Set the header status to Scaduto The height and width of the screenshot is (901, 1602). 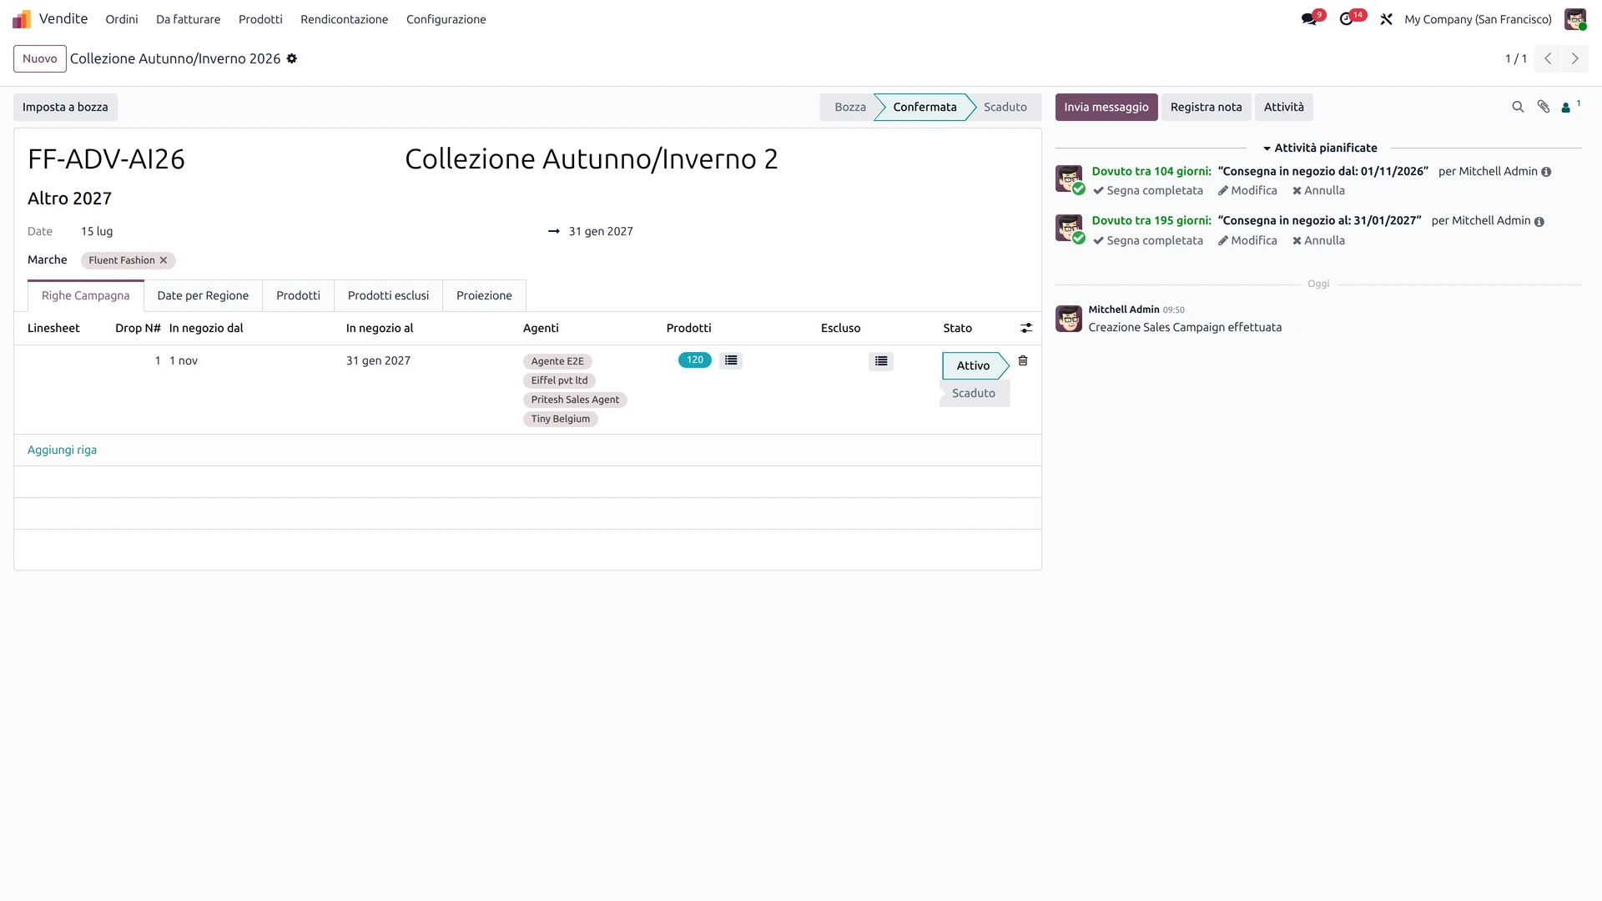click(1005, 107)
